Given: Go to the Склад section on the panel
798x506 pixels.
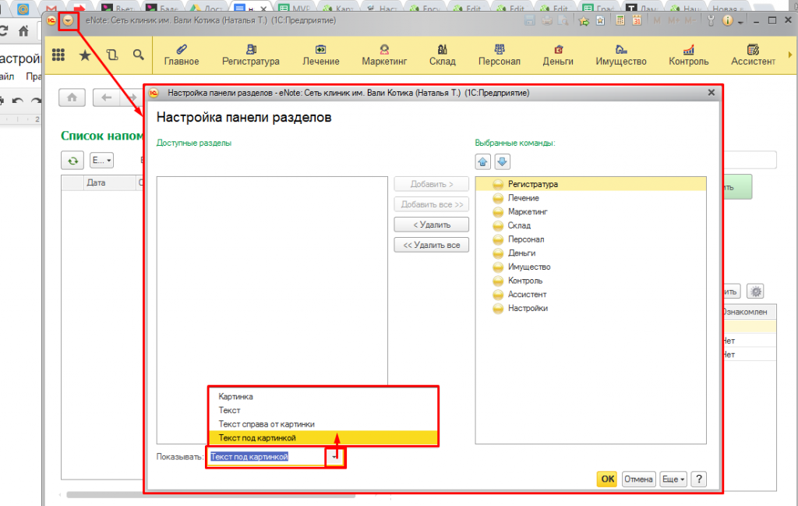Looking at the screenshot, I should coord(443,55).
